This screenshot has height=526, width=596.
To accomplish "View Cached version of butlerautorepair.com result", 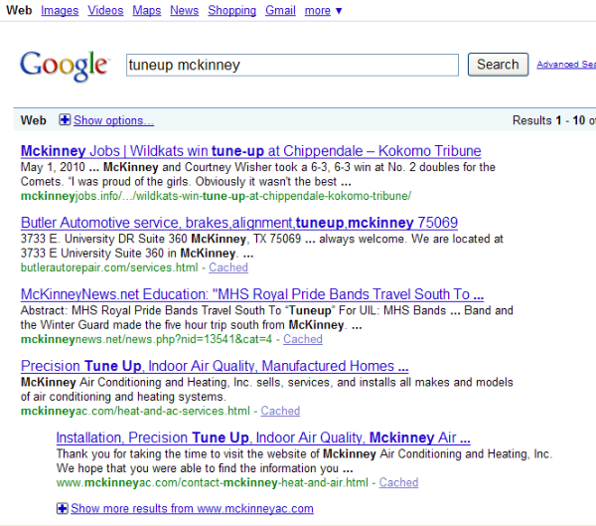I will click(228, 267).
